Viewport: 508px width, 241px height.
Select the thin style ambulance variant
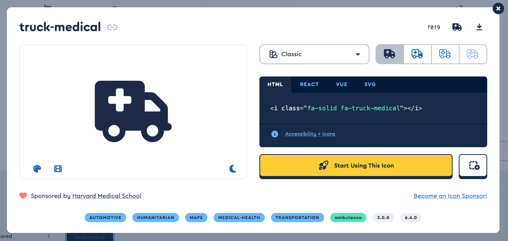(x=473, y=54)
